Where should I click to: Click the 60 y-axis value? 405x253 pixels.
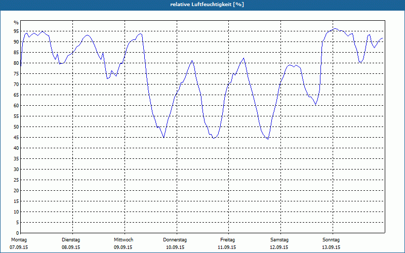click(16, 106)
